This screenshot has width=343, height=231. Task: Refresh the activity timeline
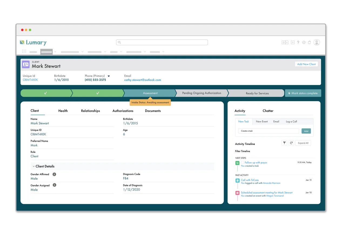(x=291, y=143)
